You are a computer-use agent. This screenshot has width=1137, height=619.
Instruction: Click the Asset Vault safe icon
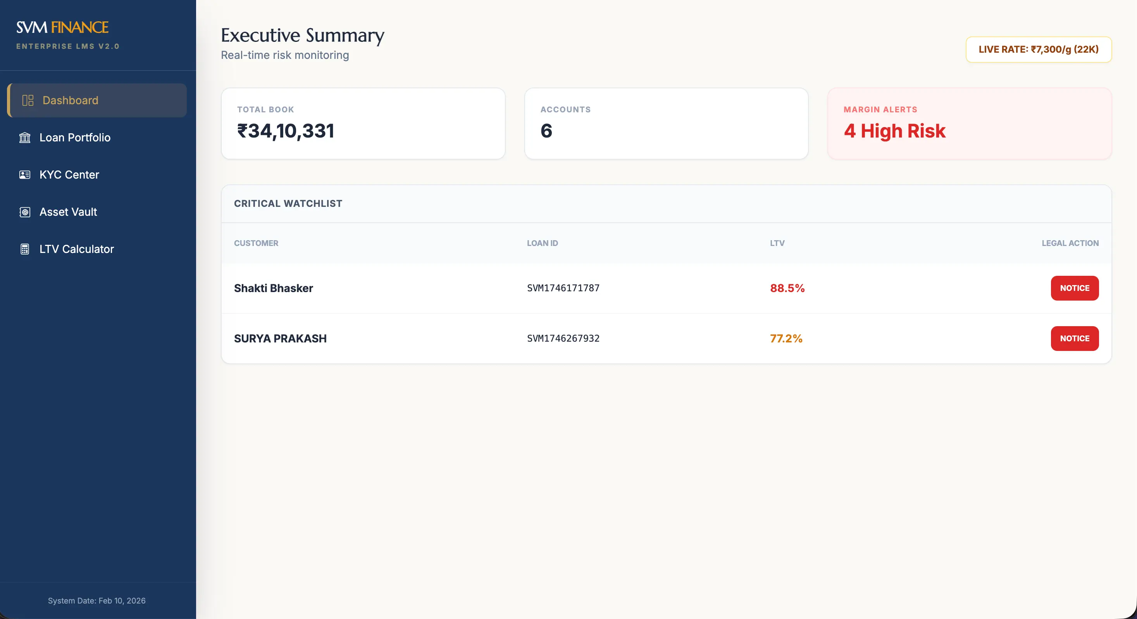pos(25,212)
